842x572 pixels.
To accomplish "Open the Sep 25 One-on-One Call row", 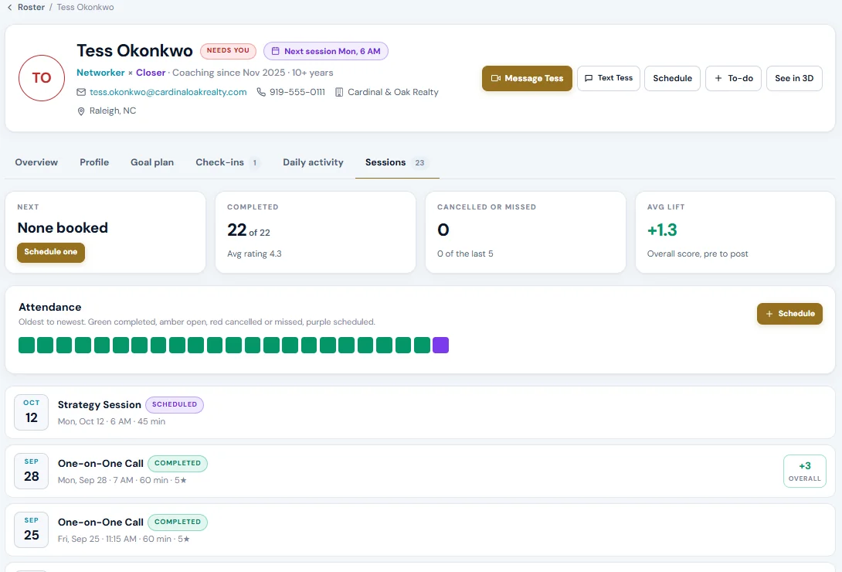I will [420, 529].
